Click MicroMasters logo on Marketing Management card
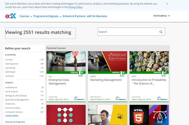Viewport: 189px width, 125px height. point(121,98)
